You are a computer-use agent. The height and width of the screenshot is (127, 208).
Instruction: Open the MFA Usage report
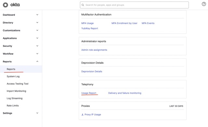[87, 23]
